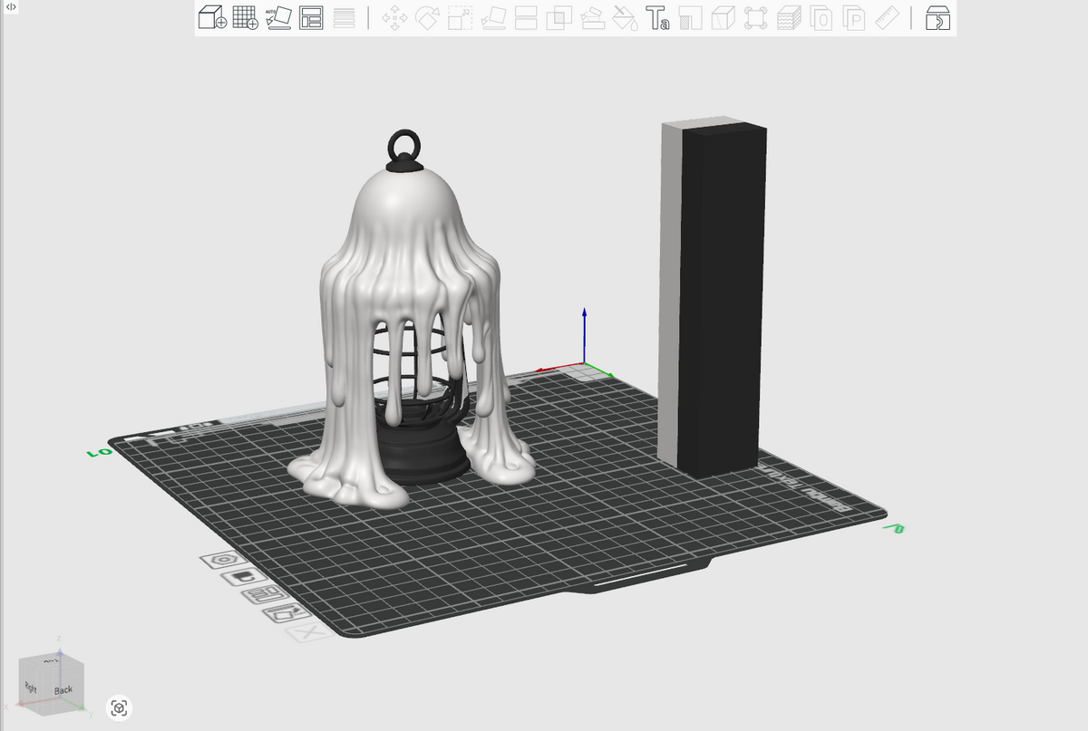Click the page icon marked with 0

coord(821,17)
